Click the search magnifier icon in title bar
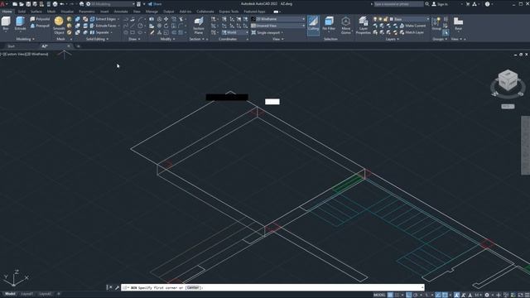The width and height of the screenshot is (530, 298). point(427,4)
